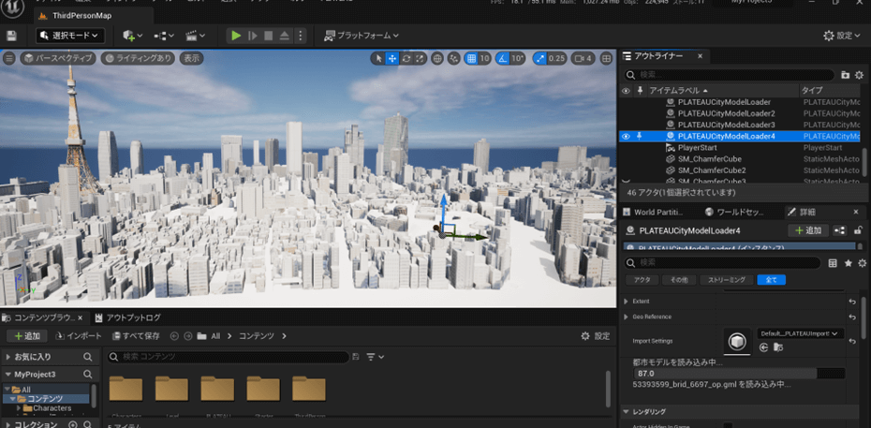
Task: Click the favorites star icon in Details
Action: click(x=848, y=263)
